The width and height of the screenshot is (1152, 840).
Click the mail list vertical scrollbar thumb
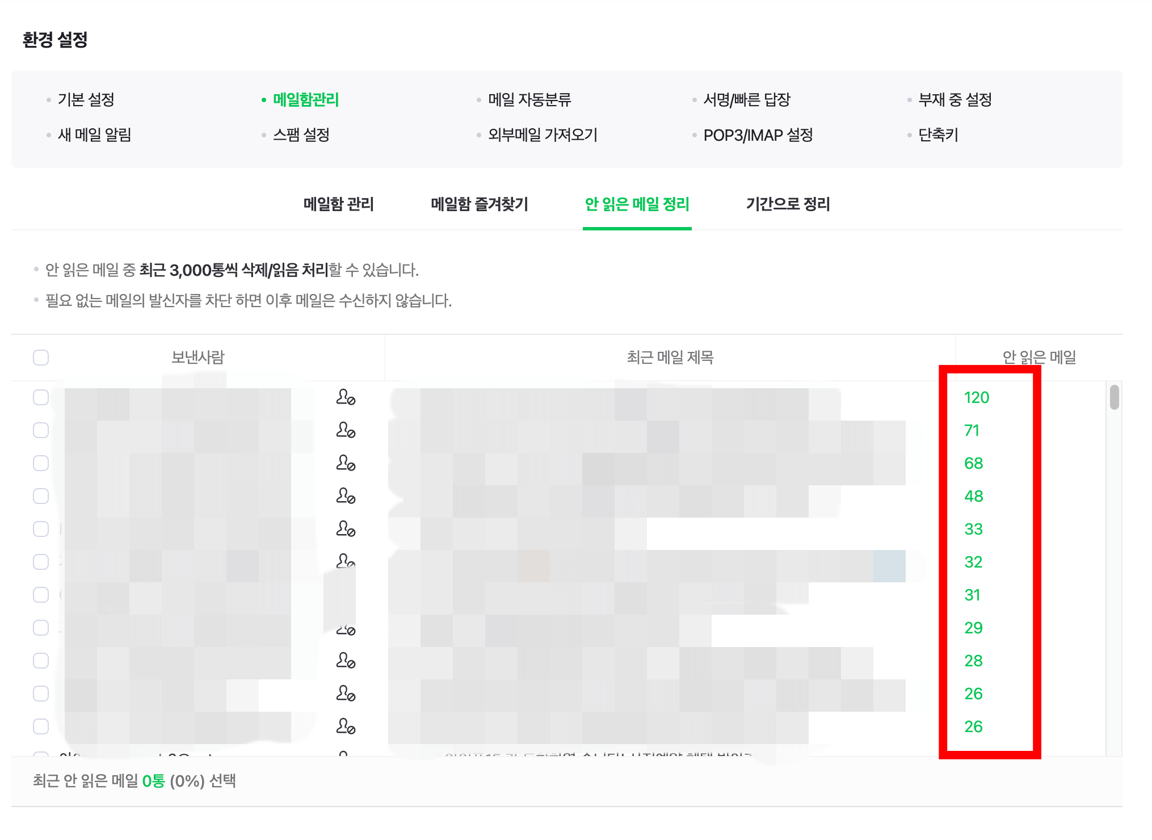pyautogui.click(x=1115, y=397)
